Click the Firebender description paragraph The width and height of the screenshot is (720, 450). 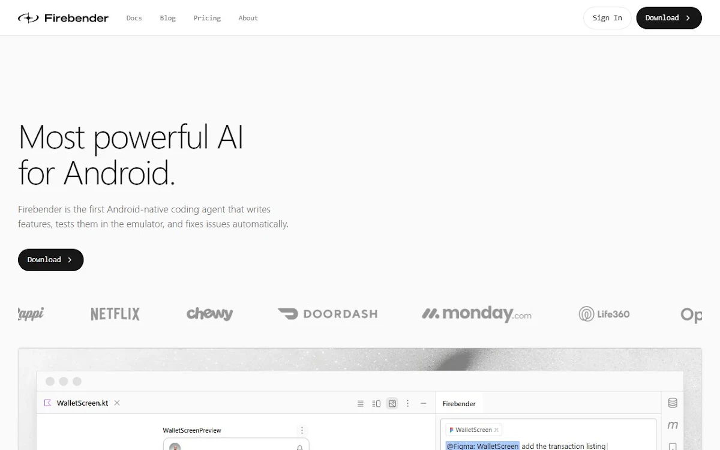point(154,217)
